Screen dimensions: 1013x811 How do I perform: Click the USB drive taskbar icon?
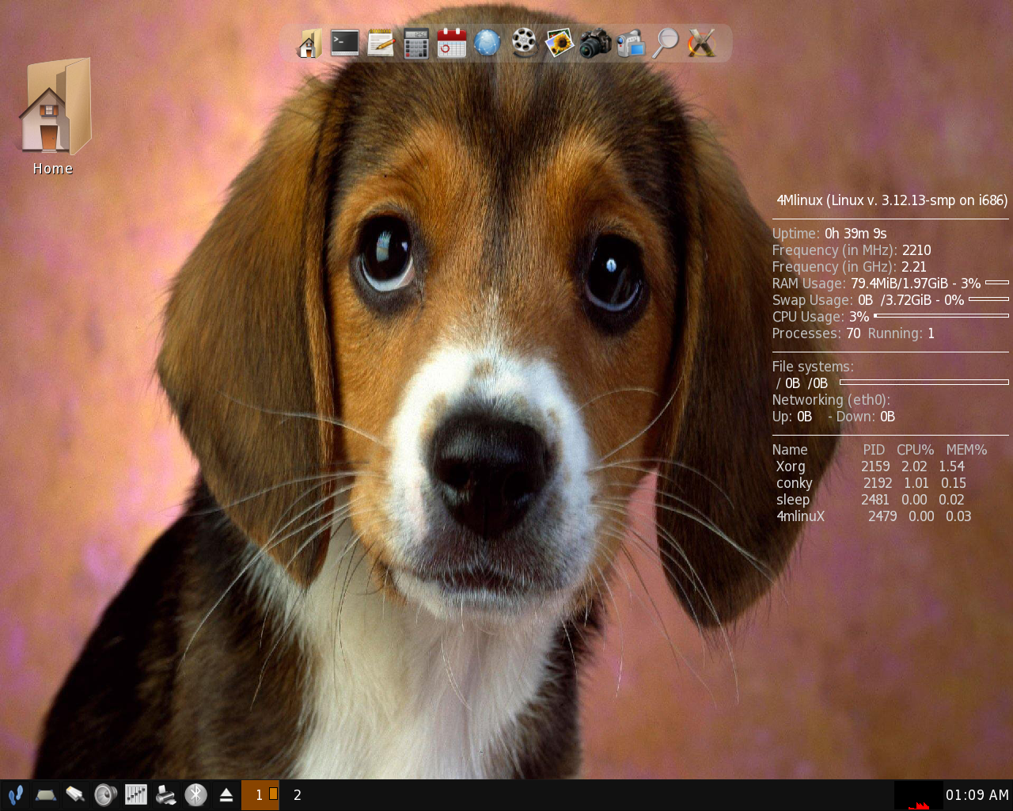75,794
